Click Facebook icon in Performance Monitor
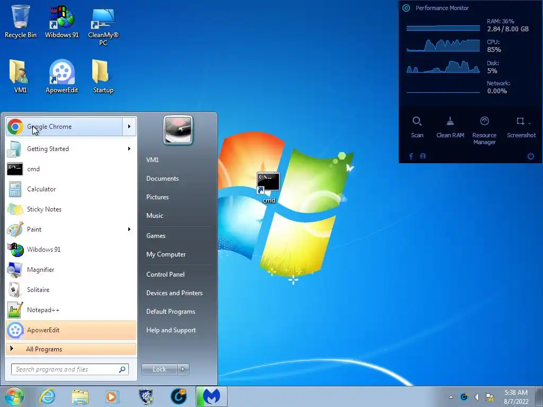The height and width of the screenshot is (407, 543). click(x=411, y=156)
